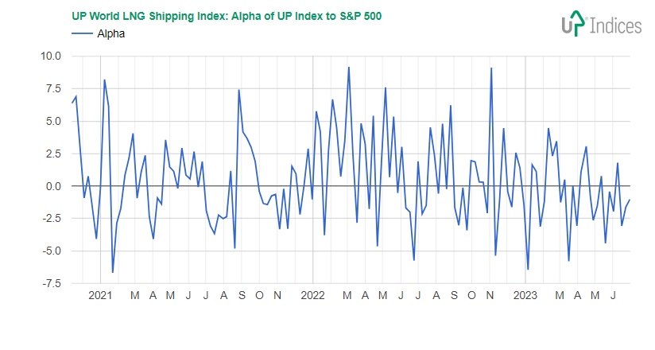
Task: Click the -7.5 y-axis label
Action: [52, 284]
